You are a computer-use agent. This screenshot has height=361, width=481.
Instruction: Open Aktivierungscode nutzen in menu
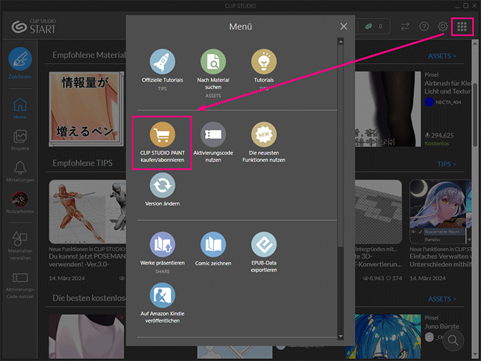coord(213,135)
